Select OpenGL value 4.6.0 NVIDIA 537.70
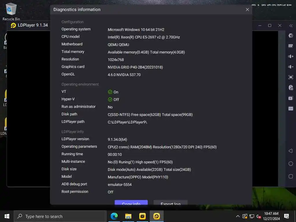This screenshot has height=222, width=296. tap(124, 75)
